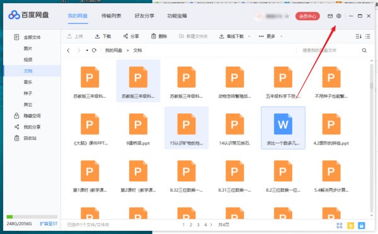The height and width of the screenshot is (234, 378).
Task: Select 文档 in the sidebar
Action: (32, 71)
